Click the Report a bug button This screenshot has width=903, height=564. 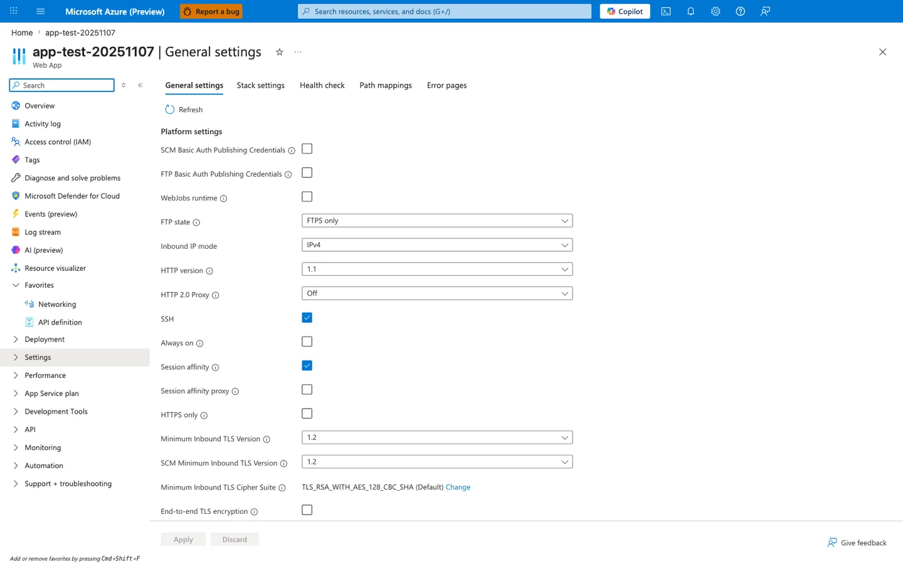[211, 11]
